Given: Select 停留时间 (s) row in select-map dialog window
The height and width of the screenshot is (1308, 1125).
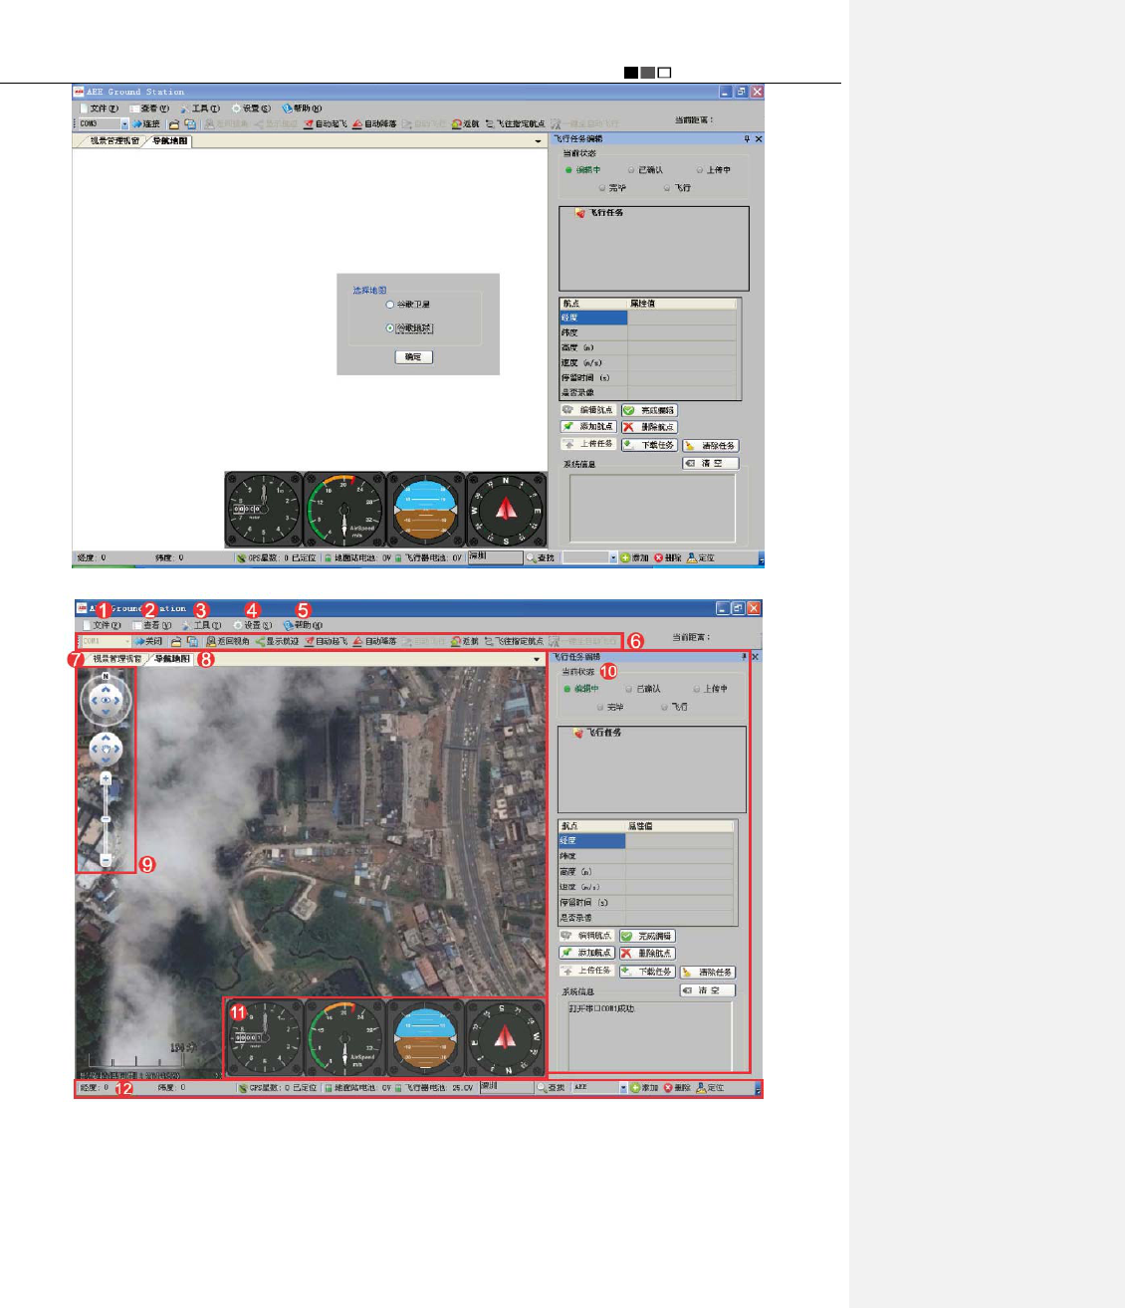Looking at the screenshot, I should pos(649,378).
